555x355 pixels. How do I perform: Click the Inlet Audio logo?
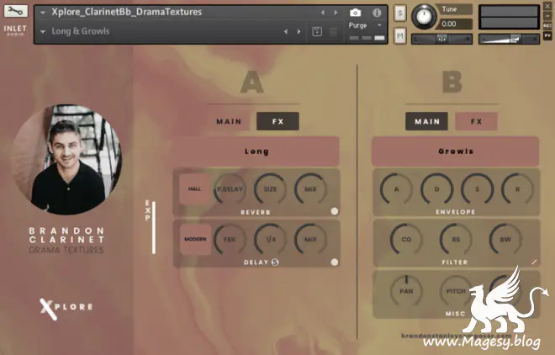point(15,30)
